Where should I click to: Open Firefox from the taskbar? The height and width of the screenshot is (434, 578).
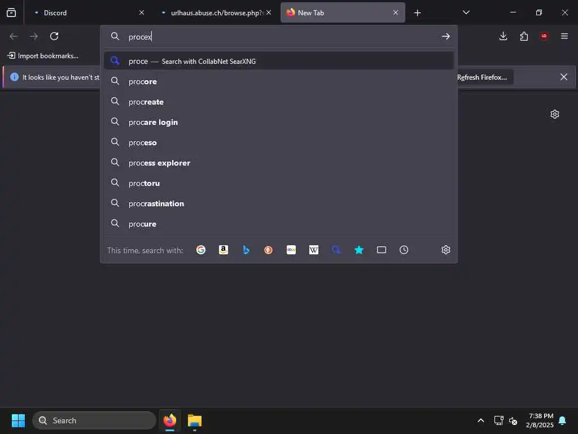[x=170, y=420]
